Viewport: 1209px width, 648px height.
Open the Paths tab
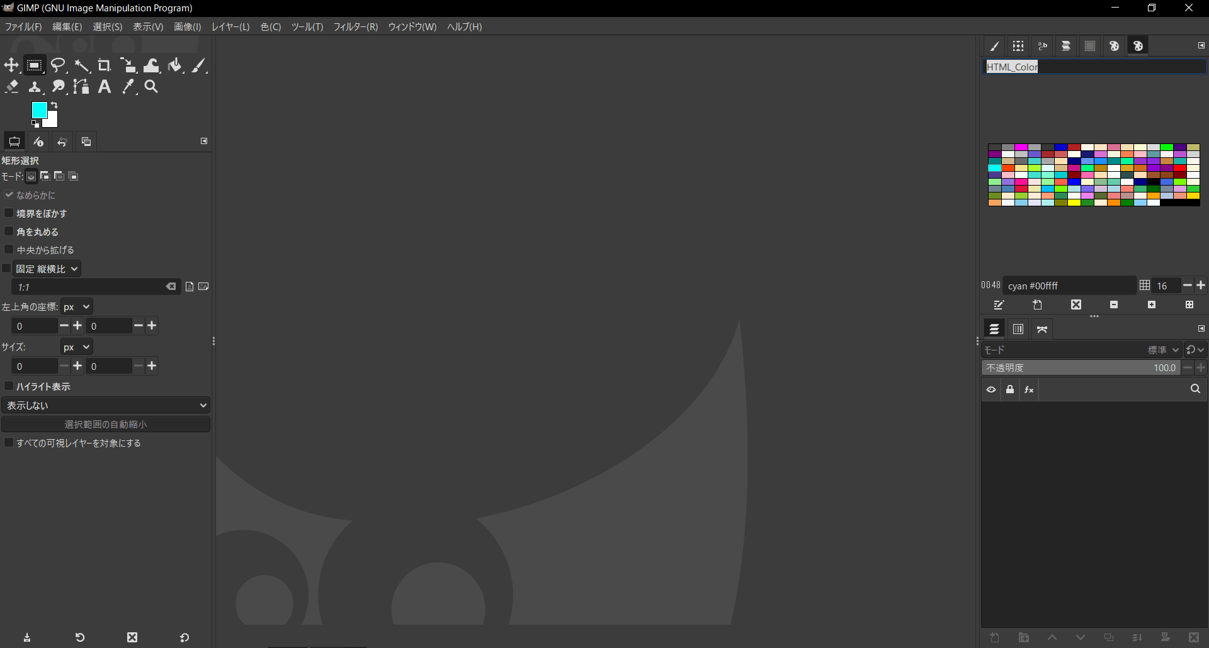point(1042,329)
